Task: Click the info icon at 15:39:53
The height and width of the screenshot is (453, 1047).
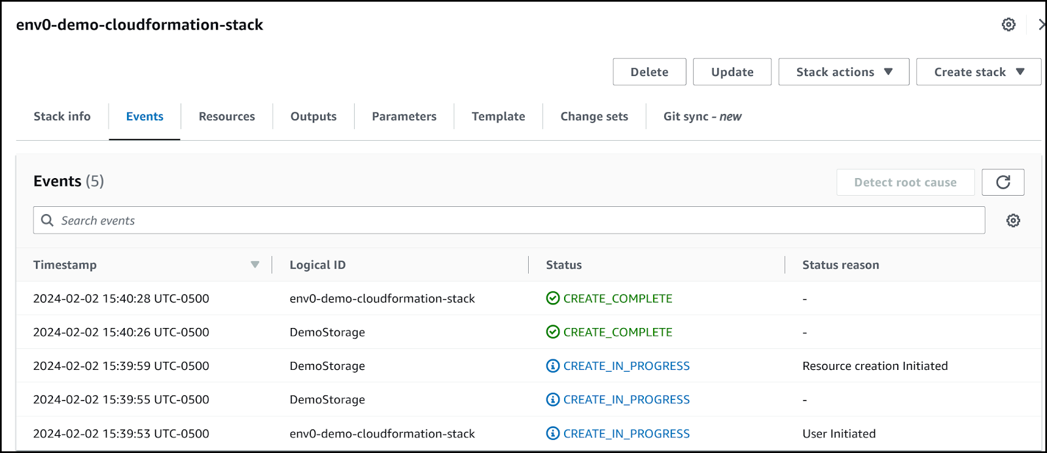Action: point(553,433)
